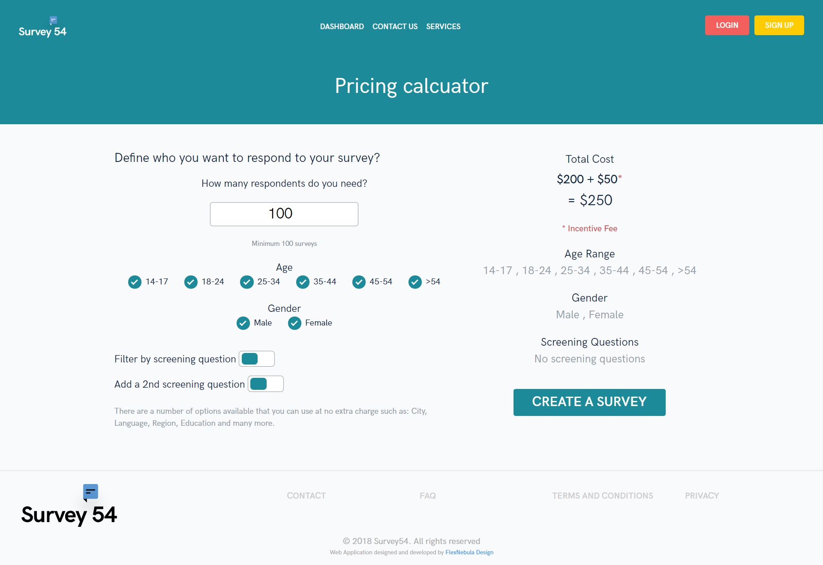Screen dimensions: 823x565
Task: Open the Dashboard nav item
Action: tap(342, 27)
